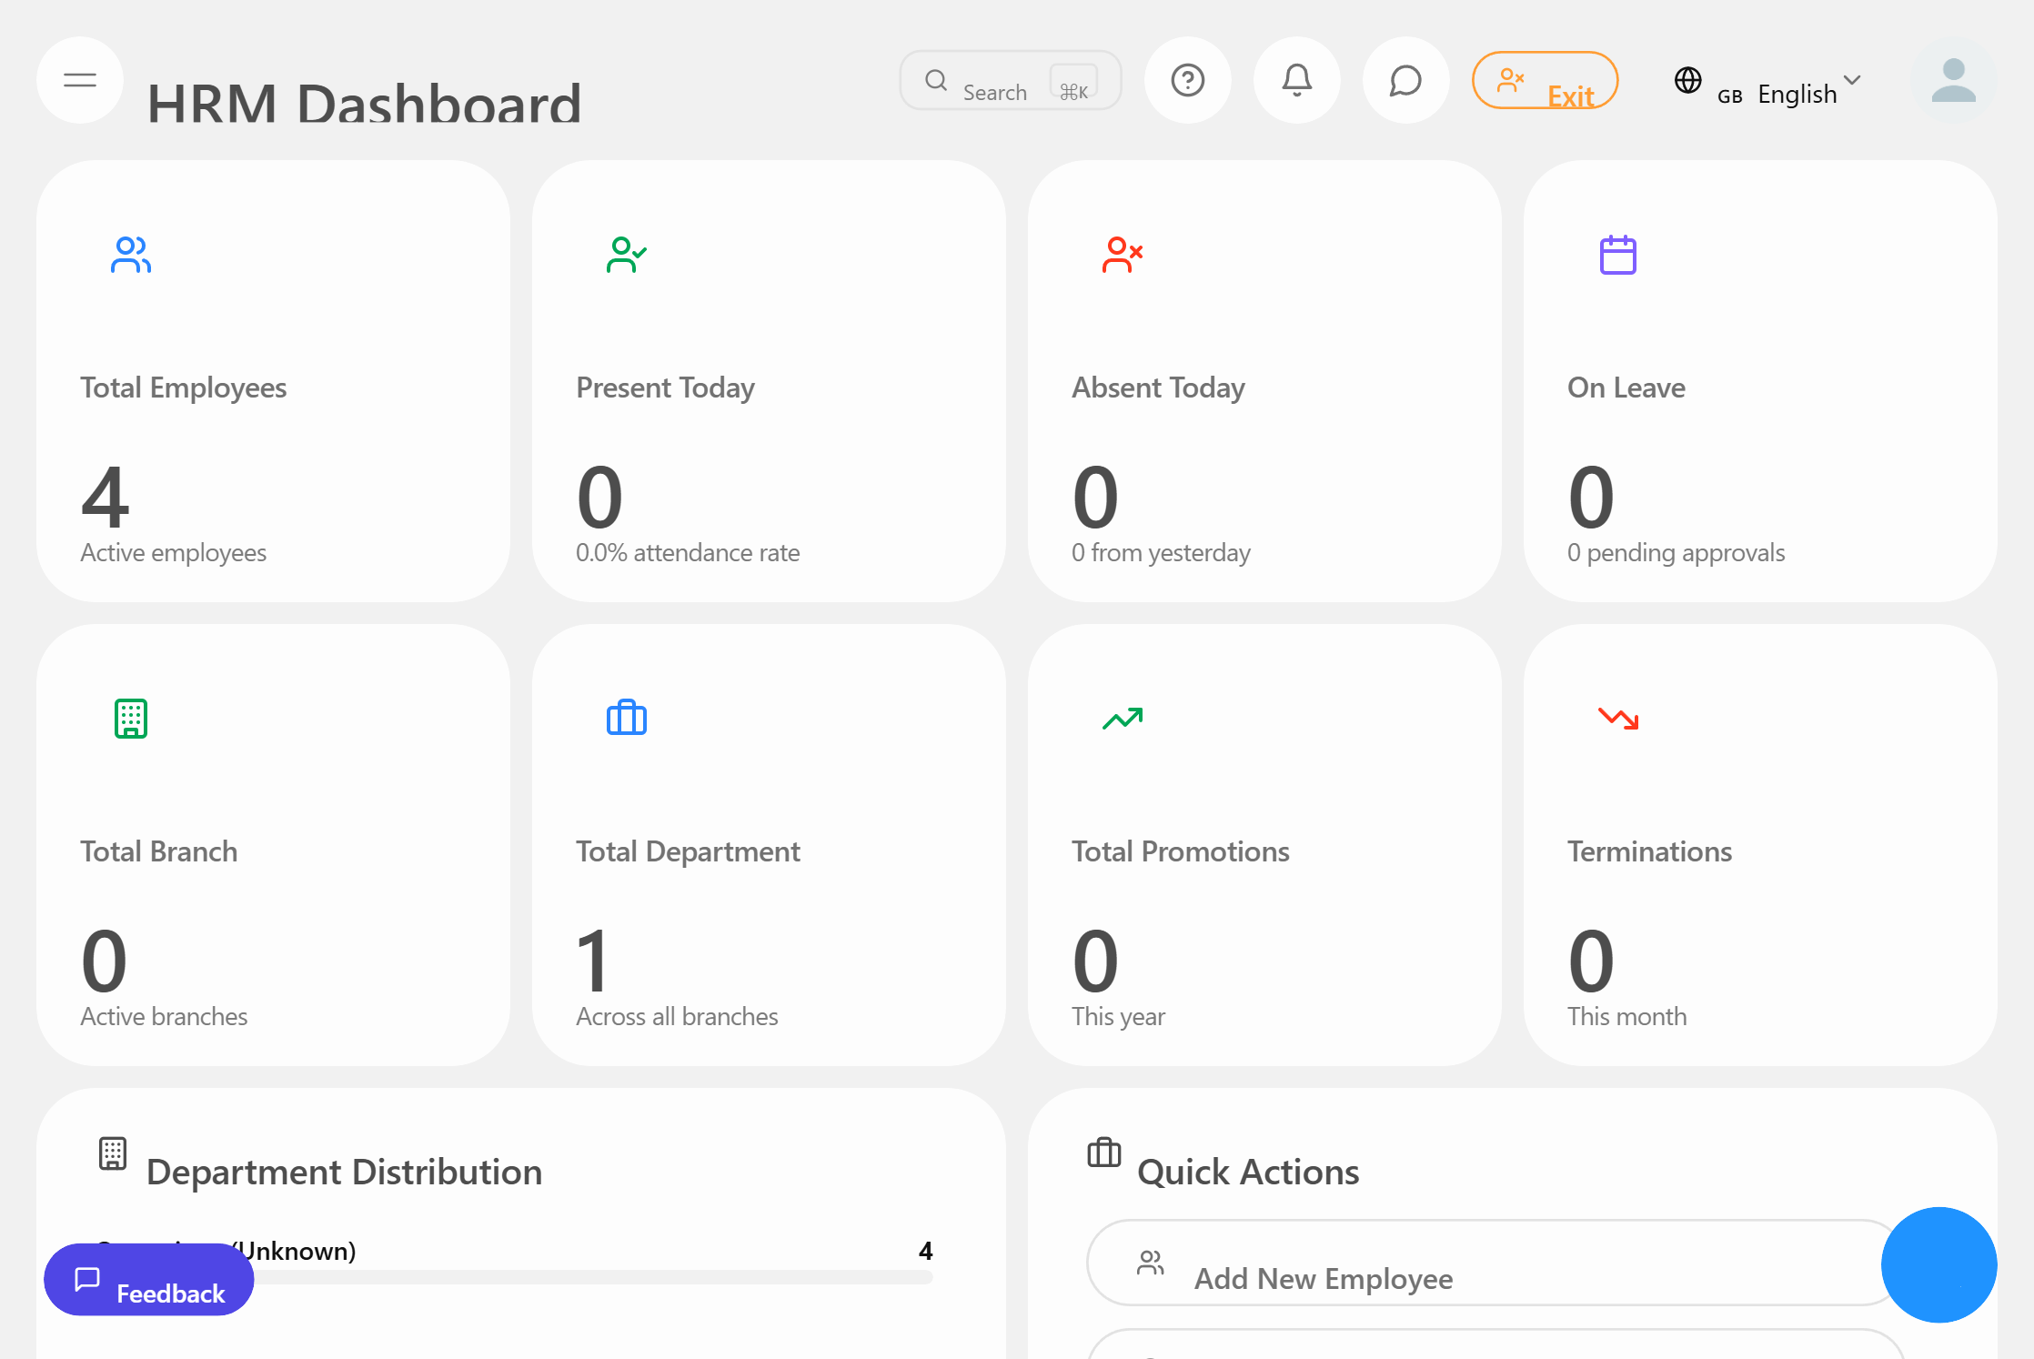This screenshot has height=1359, width=2034.
Task: Open the chat messages icon
Action: [x=1405, y=80]
